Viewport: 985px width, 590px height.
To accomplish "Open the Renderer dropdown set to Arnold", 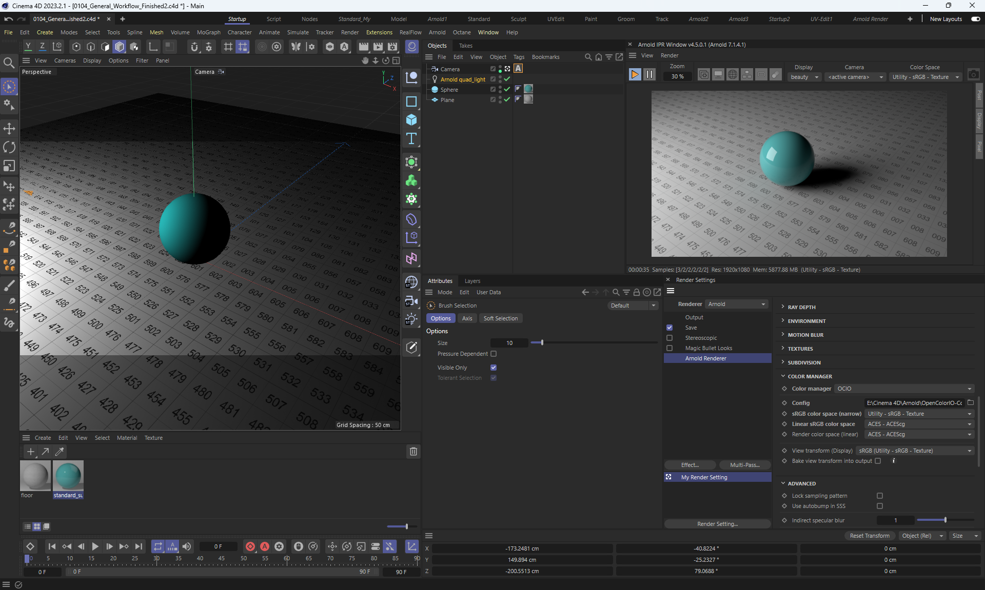I will coord(736,304).
